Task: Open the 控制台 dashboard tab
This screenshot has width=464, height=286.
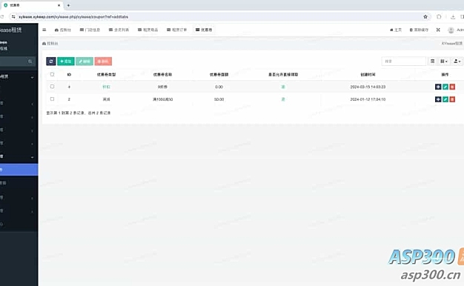Action: coord(63,30)
